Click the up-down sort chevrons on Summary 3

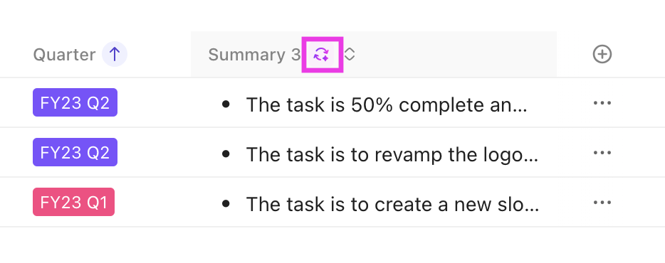[349, 54]
